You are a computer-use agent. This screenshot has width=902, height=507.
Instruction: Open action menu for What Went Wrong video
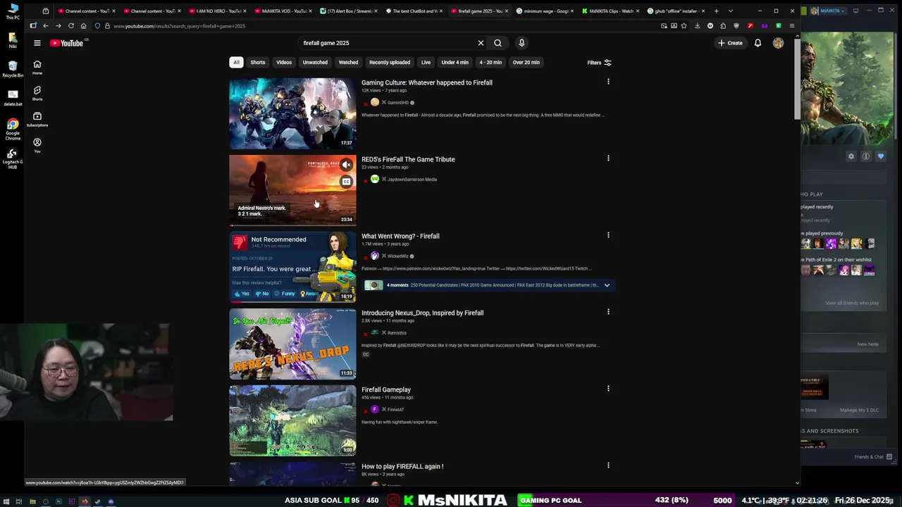[x=608, y=235]
